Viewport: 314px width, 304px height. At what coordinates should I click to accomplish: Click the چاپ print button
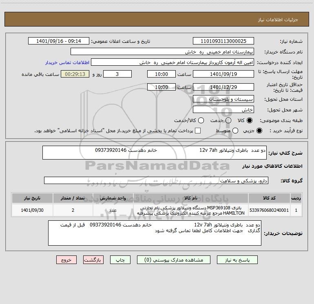click(120, 260)
